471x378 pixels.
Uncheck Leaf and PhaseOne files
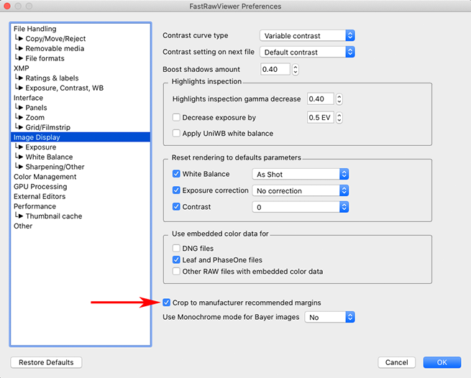coord(177,260)
